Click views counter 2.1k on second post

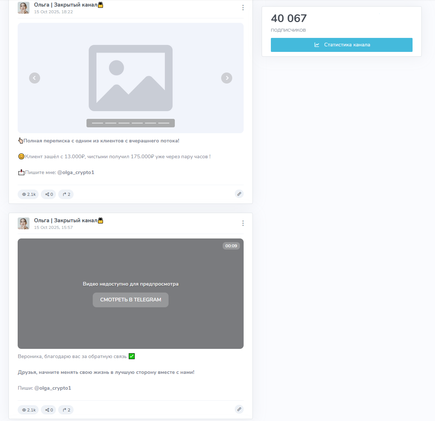[28, 410]
